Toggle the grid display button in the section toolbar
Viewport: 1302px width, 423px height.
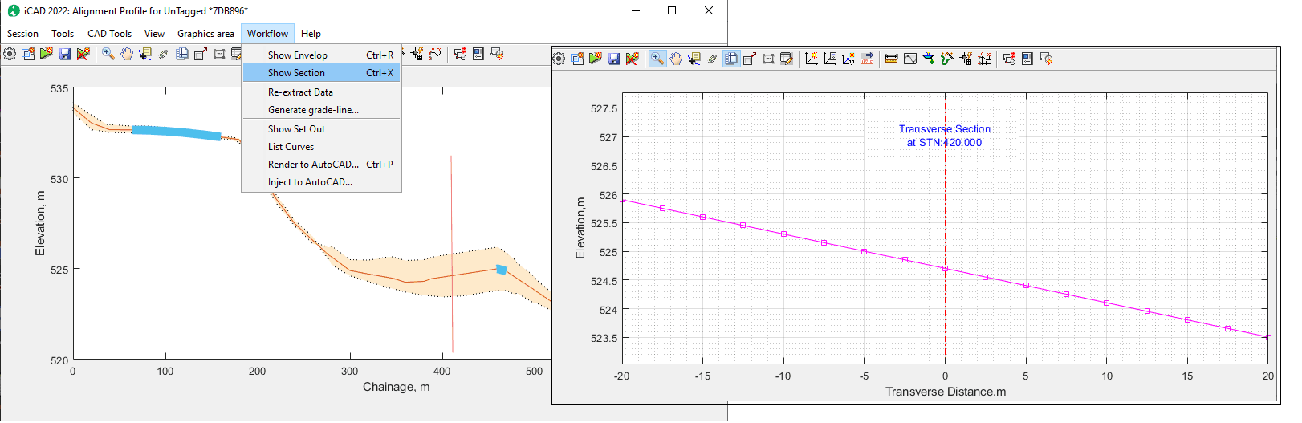coord(731,59)
